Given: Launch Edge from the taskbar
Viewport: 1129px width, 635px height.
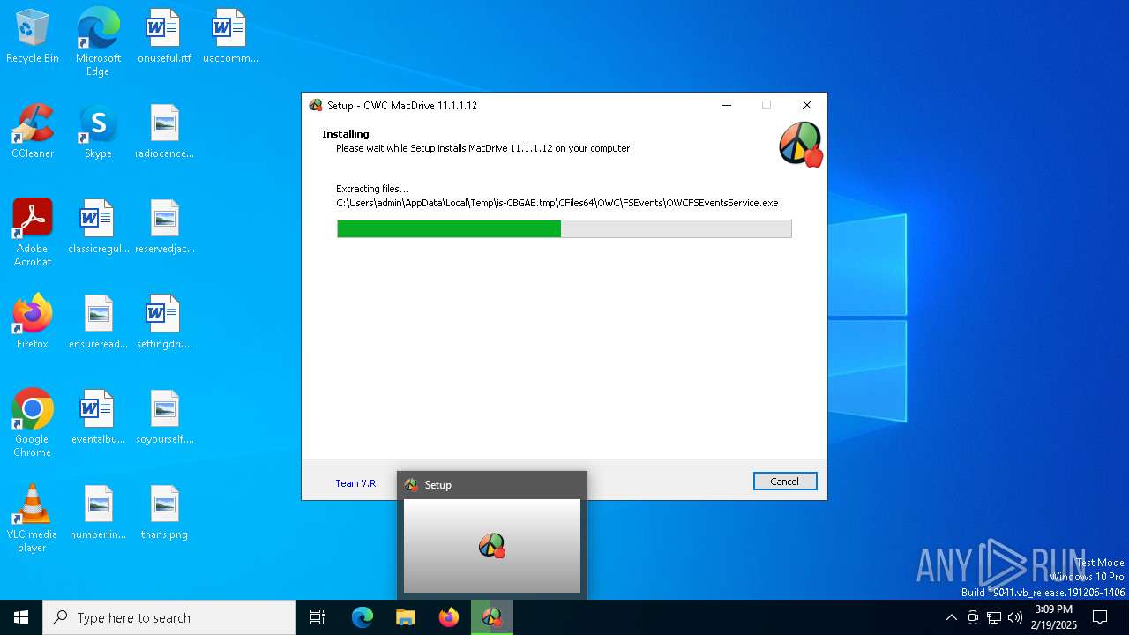Looking at the screenshot, I should 363,617.
